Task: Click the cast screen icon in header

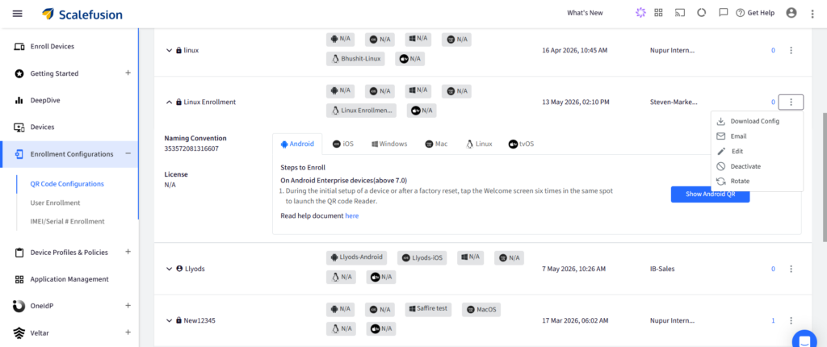Action: 680,13
